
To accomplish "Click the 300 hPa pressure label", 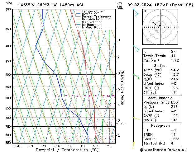I will pos(8,9).
